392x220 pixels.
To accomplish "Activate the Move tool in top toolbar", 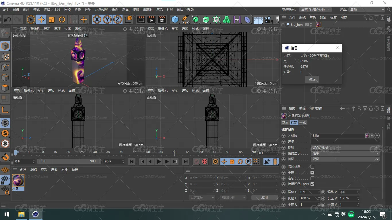I will tap(41, 19).
